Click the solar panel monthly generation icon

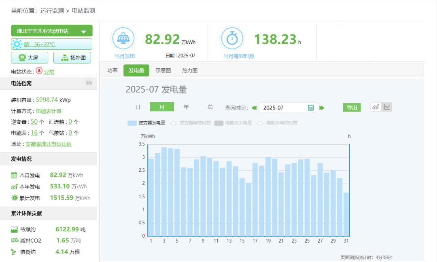pos(123,39)
